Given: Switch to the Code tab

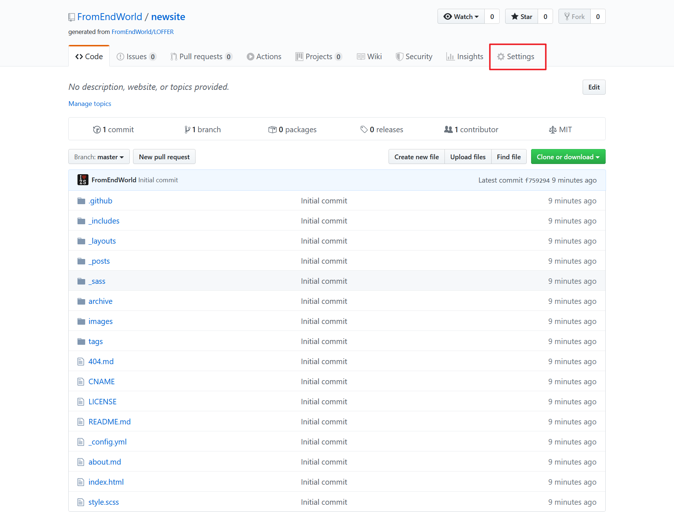Looking at the screenshot, I should pos(89,57).
